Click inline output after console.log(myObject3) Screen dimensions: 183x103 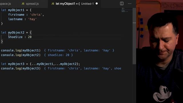[x=83, y=68]
